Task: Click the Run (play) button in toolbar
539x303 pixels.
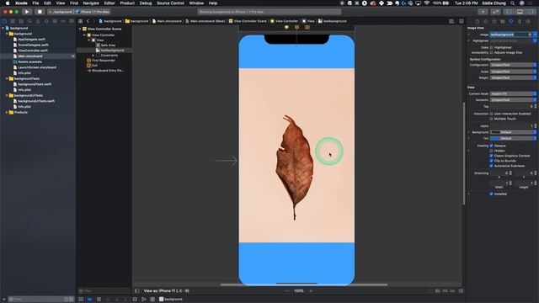Action: click(27, 12)
